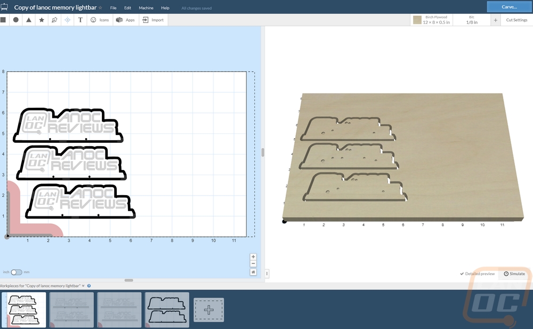The image size is (533, 329).
Task: Open the Birch Plywood material swatch
Action: [x=432, y=20]
